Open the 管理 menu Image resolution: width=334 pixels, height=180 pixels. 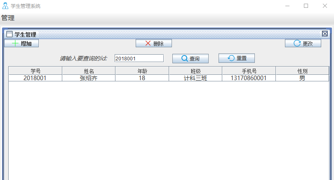[x=8, y=18]
